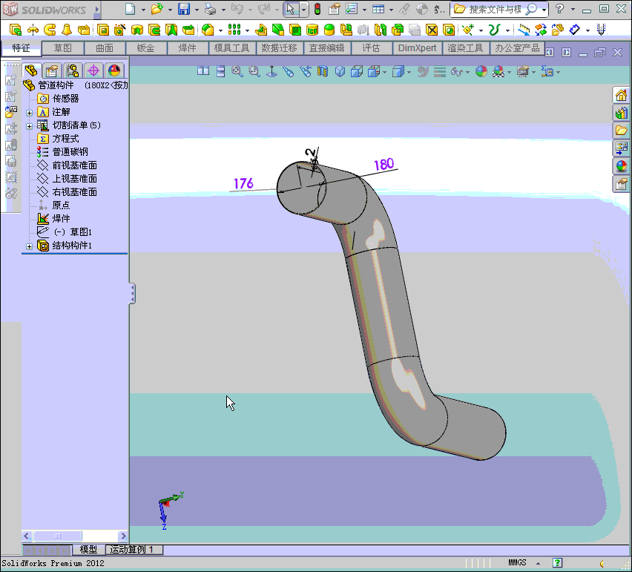This screenshot has width=632, height=572.
Task: Open the File Explorer task pane icon
Action: tap(621, 130)
